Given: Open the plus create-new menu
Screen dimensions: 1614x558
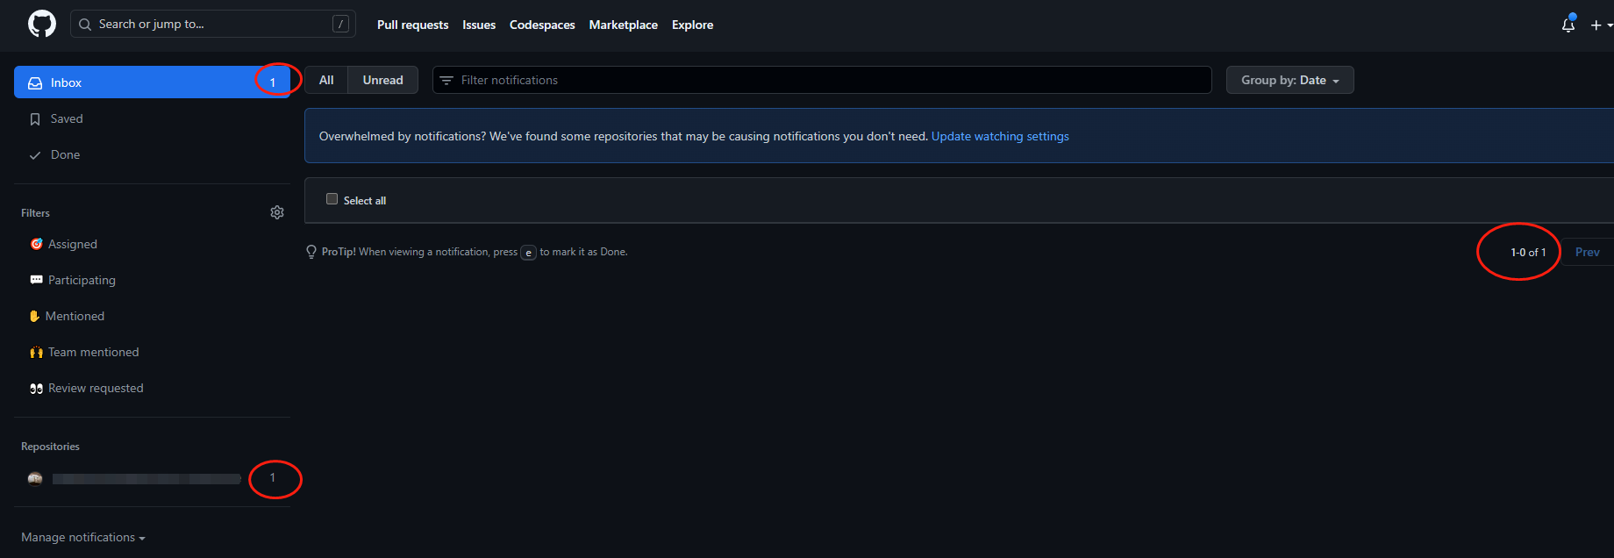Looking at the screenshot, I should (1601, 25).
